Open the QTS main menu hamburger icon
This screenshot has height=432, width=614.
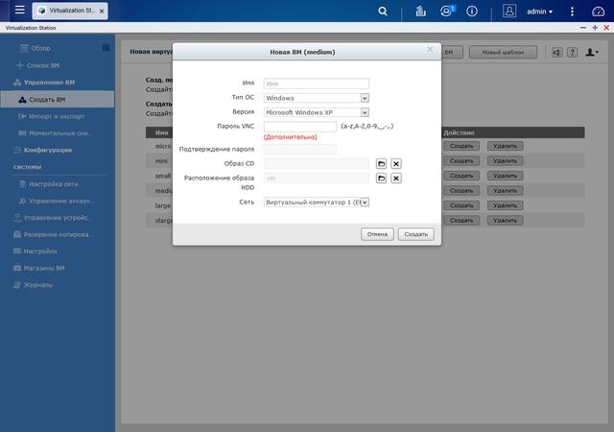tap(19, 11)
